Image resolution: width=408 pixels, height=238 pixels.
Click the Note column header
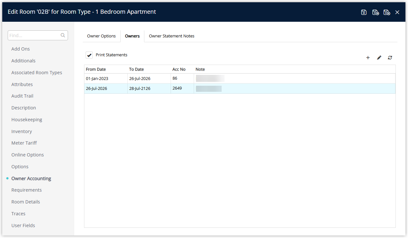(x=294, y=69)
